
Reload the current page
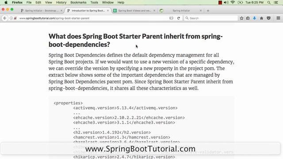pos(179,18)
